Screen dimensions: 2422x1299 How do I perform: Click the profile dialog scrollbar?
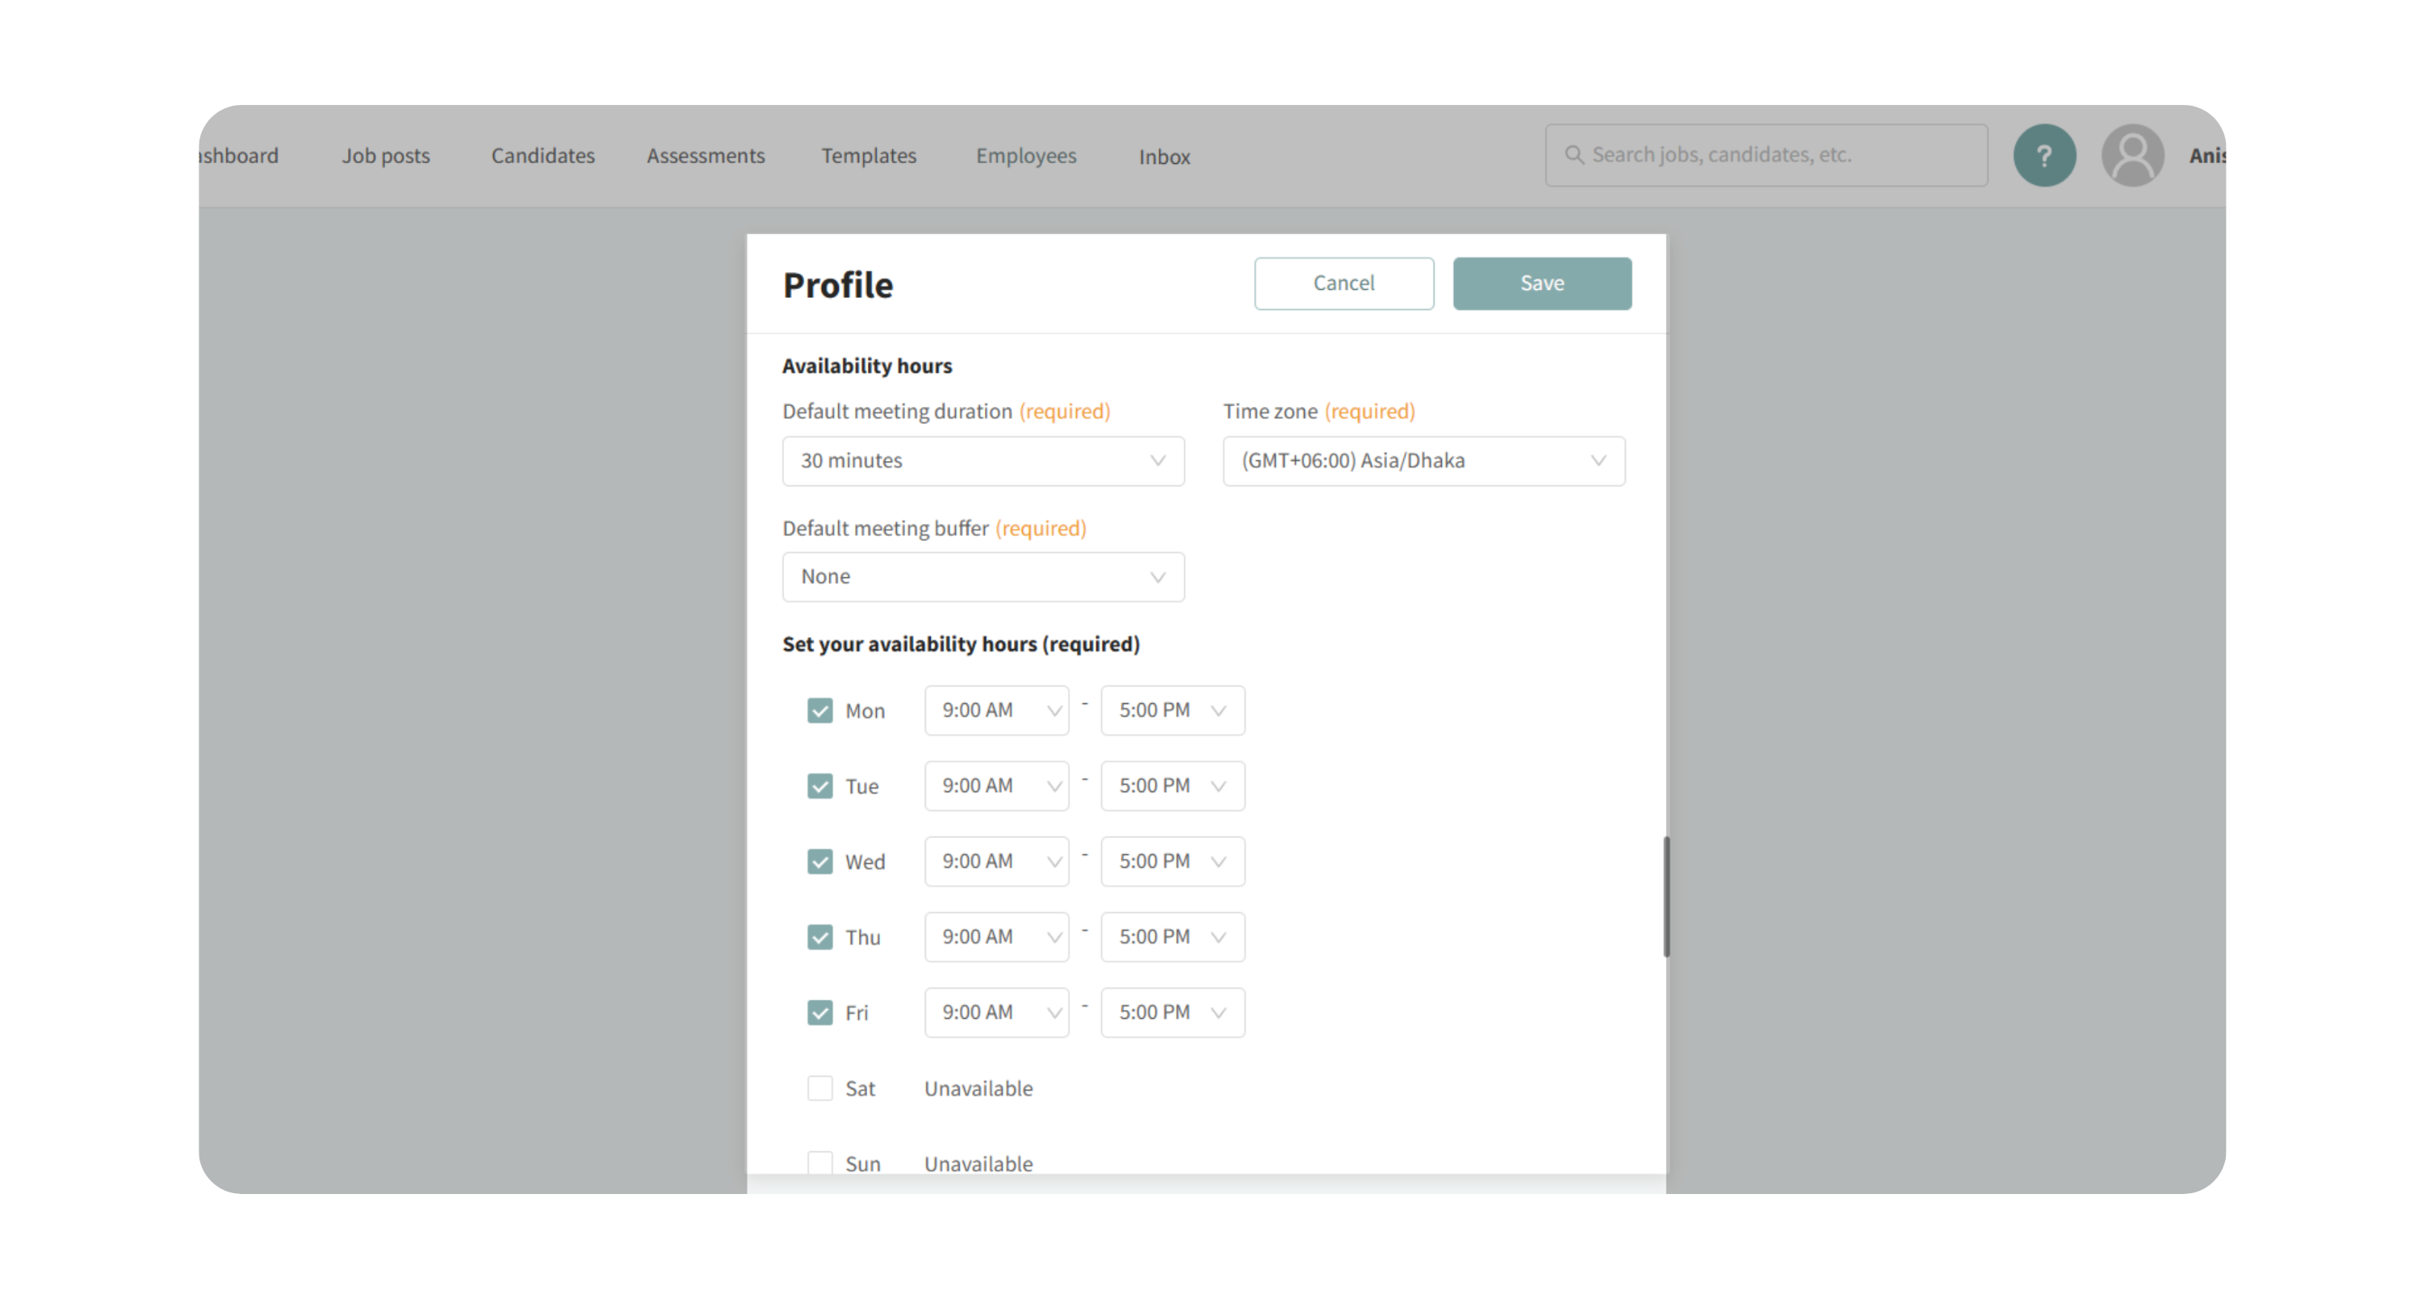point(1666,897)
